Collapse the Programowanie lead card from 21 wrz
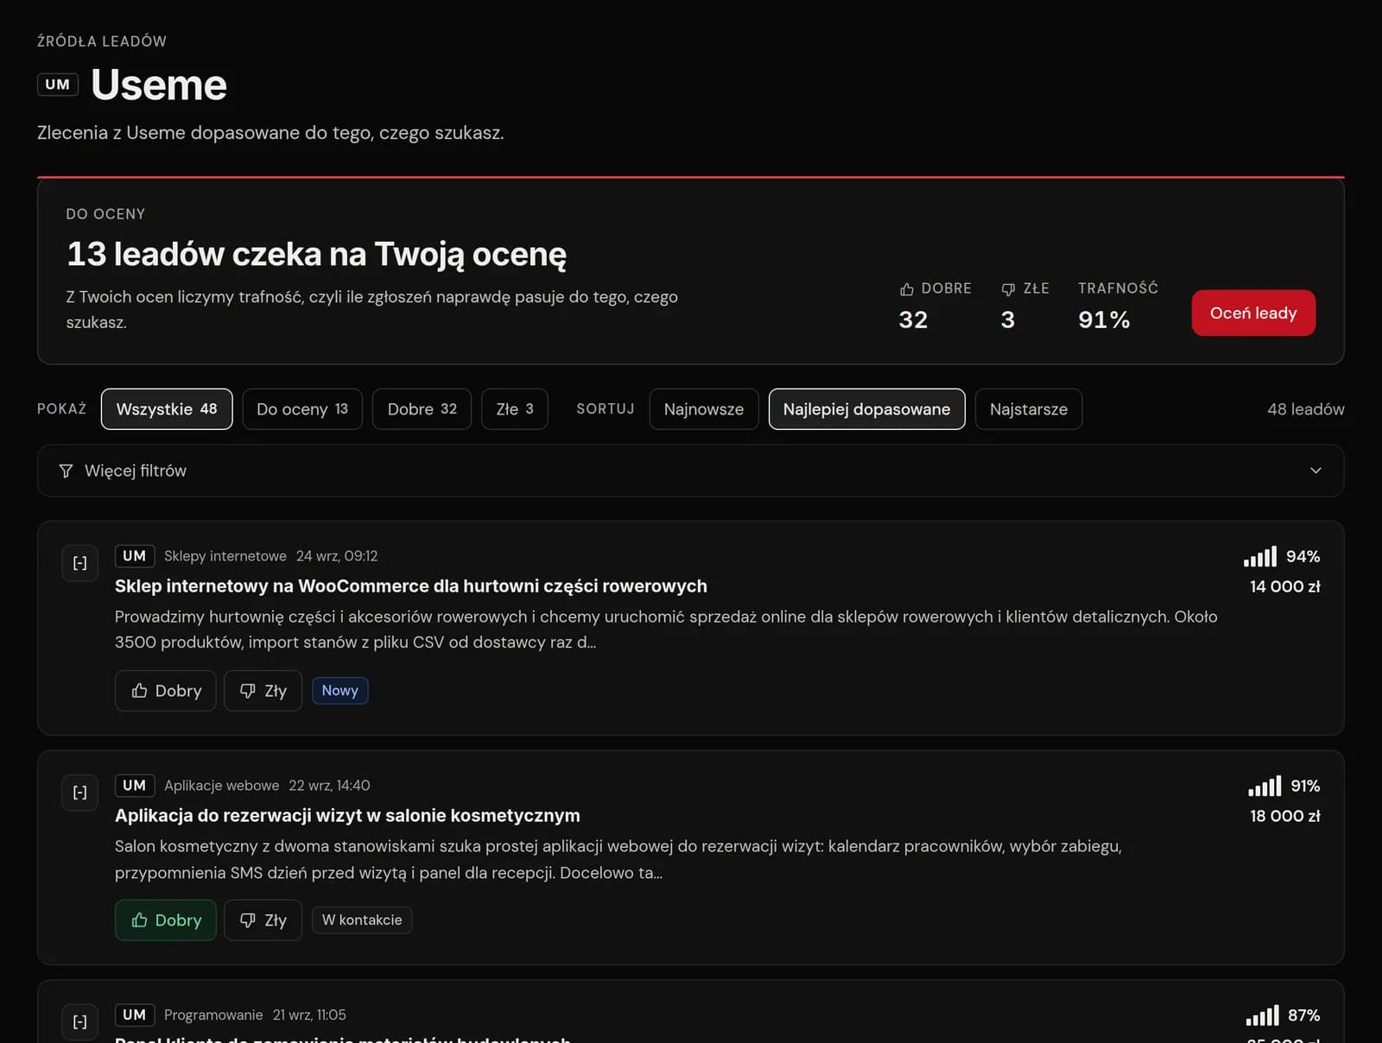The image size is (1382, 1043). [x=79, y=1022]
